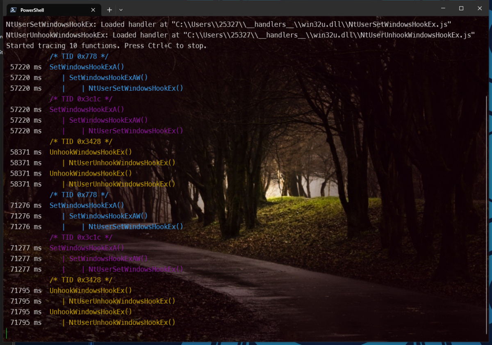The image size is (492, 345).
Task: Click SetWindowsHookExAW() on the 71276 ms line
Action: [109, 216]
